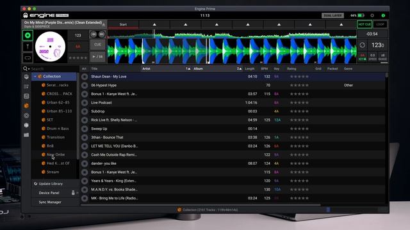Open the circular history sidebar icon
The height and width of the screenshot is (230, 410).
[x=26, y=116]
